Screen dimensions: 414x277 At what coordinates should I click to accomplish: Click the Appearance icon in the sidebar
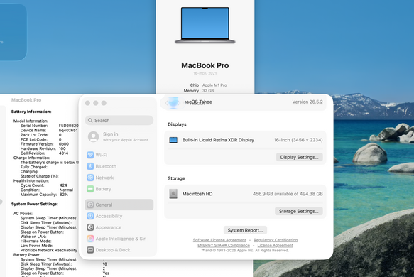[90, 227]
